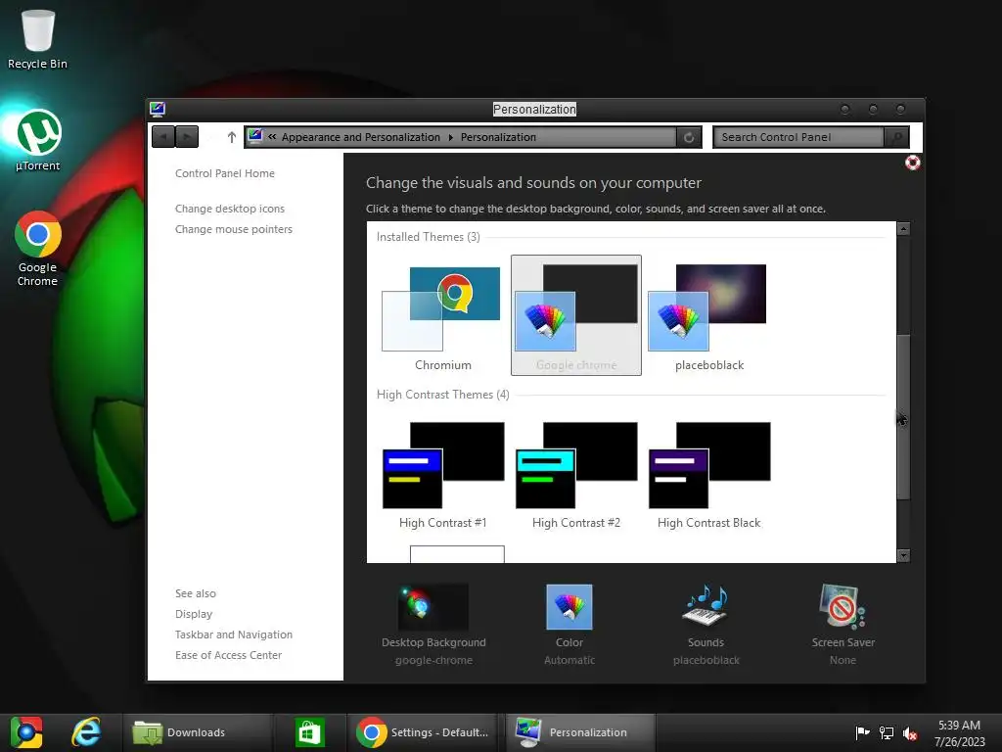Open the Action Center flag icon

(862, 732)
